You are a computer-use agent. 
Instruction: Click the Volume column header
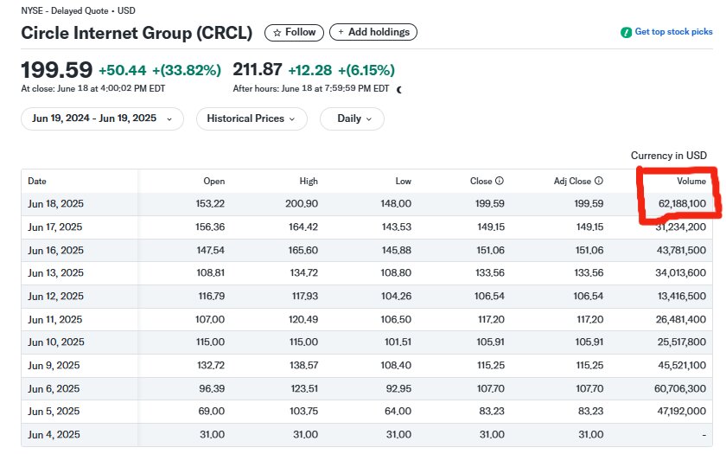(x=691, y=181)
